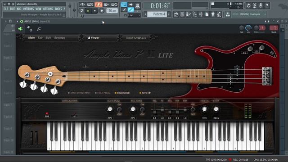
Task: Toggle OPEN STRINGS FIRST option
Action: [79, 93]
